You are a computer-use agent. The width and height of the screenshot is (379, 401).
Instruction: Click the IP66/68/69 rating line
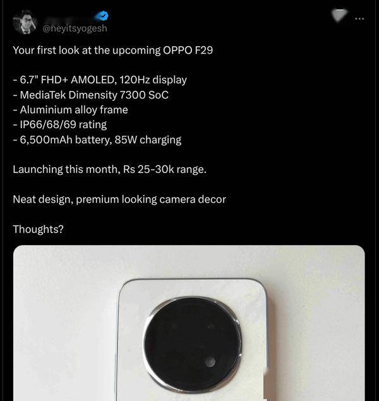tap(60, 124)
